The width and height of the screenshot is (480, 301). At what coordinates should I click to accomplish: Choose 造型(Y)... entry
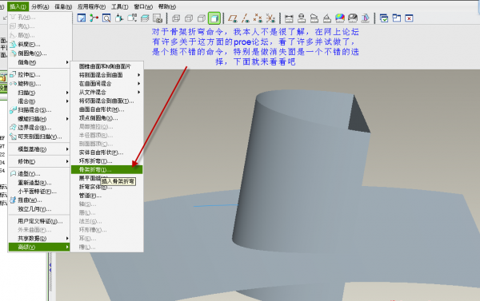pos(40,174)
